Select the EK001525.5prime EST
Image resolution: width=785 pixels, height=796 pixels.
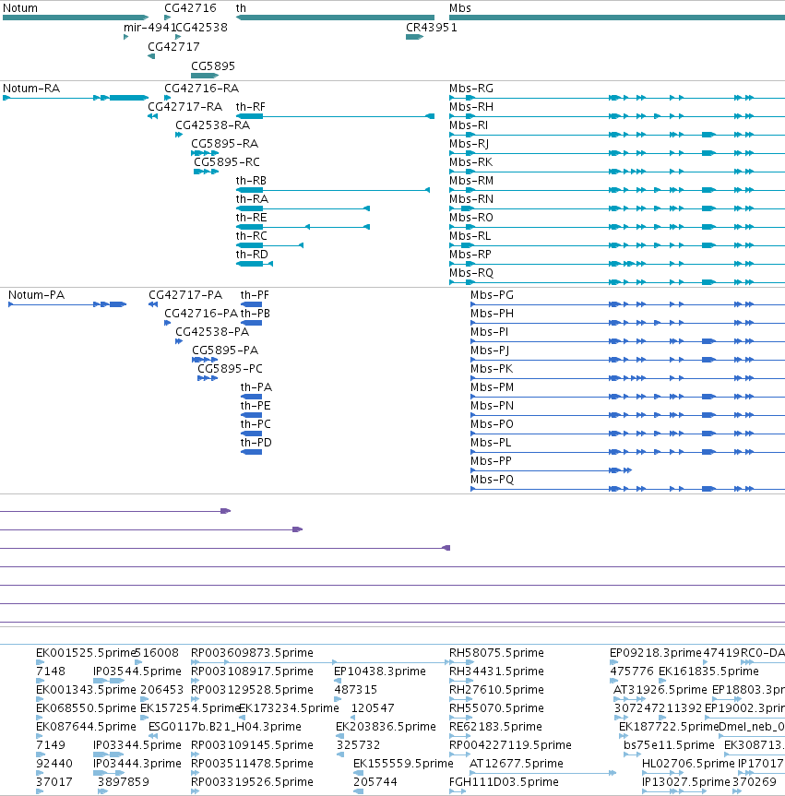(x=40, y=662)
